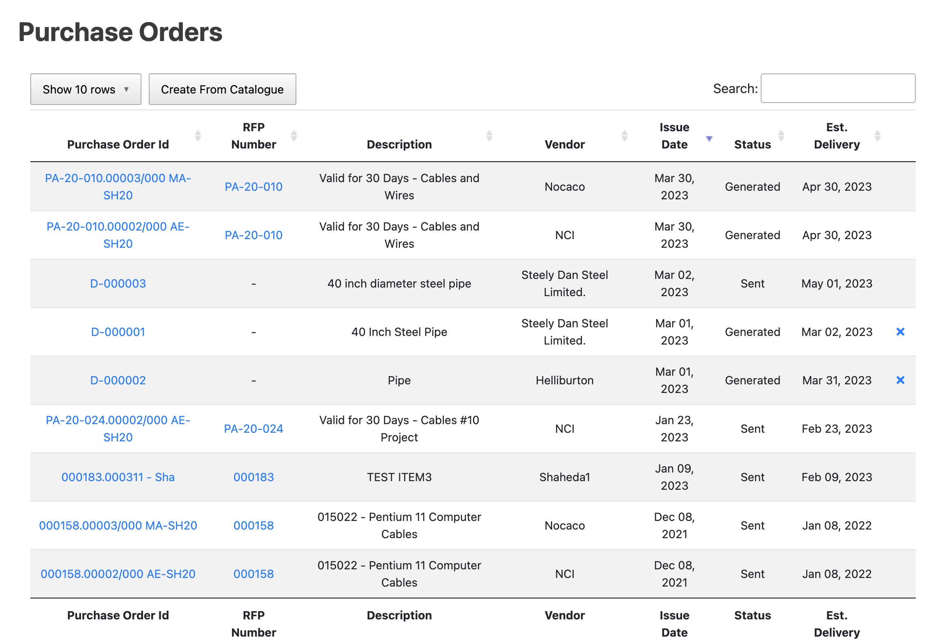Click the delete X icon for D-000002
The image size is (946, 644).
pyautogui.click(x=900, y=380)
